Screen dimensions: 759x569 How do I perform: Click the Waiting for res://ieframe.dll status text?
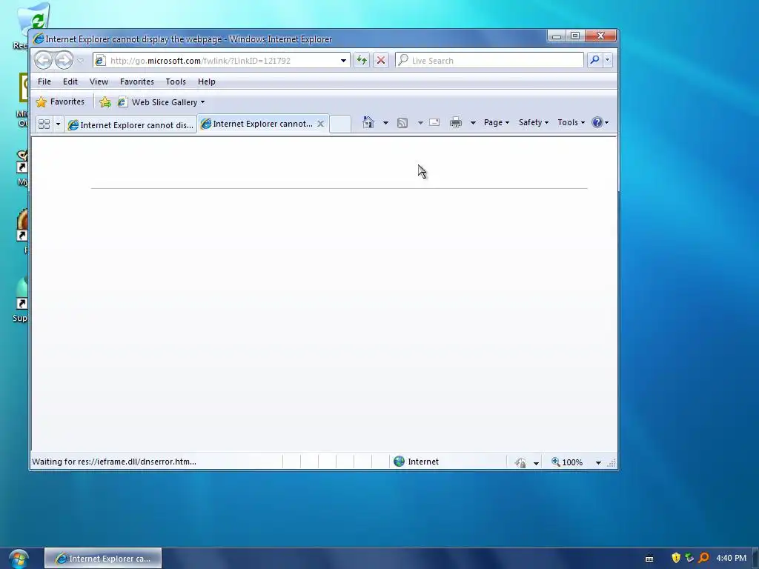point(114,462)
